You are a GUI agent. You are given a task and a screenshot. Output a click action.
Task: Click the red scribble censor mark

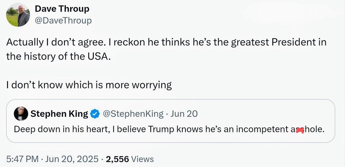pyautogui.click(x=300, y=130)
